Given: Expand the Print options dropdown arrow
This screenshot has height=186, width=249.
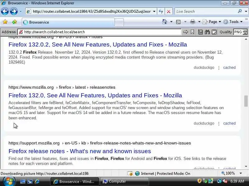Looking at the screenshot, I should click(199, 22).
